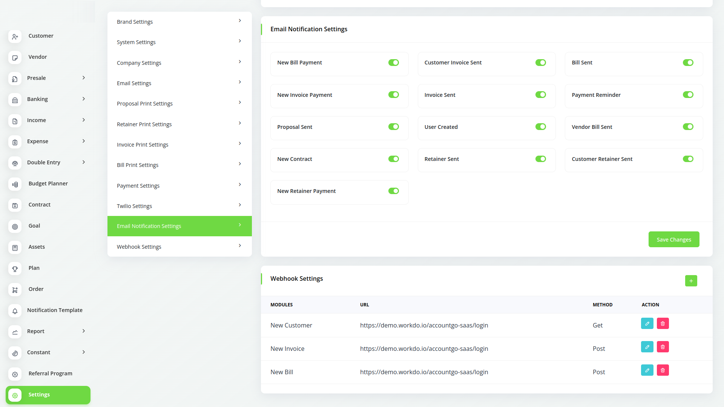This screenshot has height=407, width=724.
Task: Delete the New Invoice webhook entry
Action: [x=663, y=347]
